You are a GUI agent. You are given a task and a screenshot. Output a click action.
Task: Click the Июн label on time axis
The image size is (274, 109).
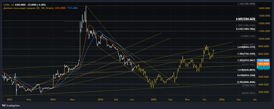[x=72, y=99]
